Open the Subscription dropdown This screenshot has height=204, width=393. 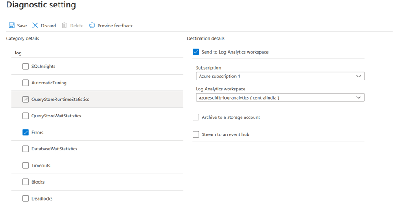(279, 76)
